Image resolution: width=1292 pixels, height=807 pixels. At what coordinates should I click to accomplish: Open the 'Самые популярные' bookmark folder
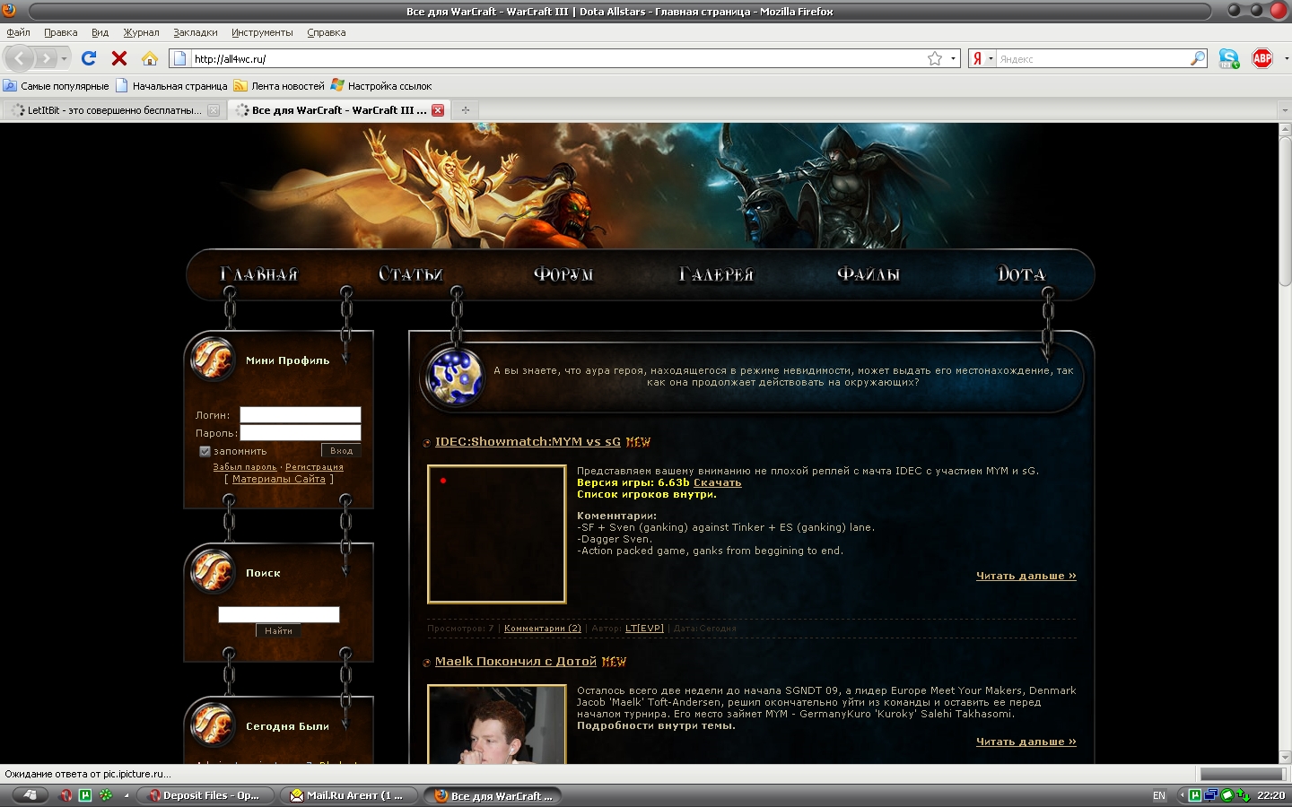tap(56, 86)
